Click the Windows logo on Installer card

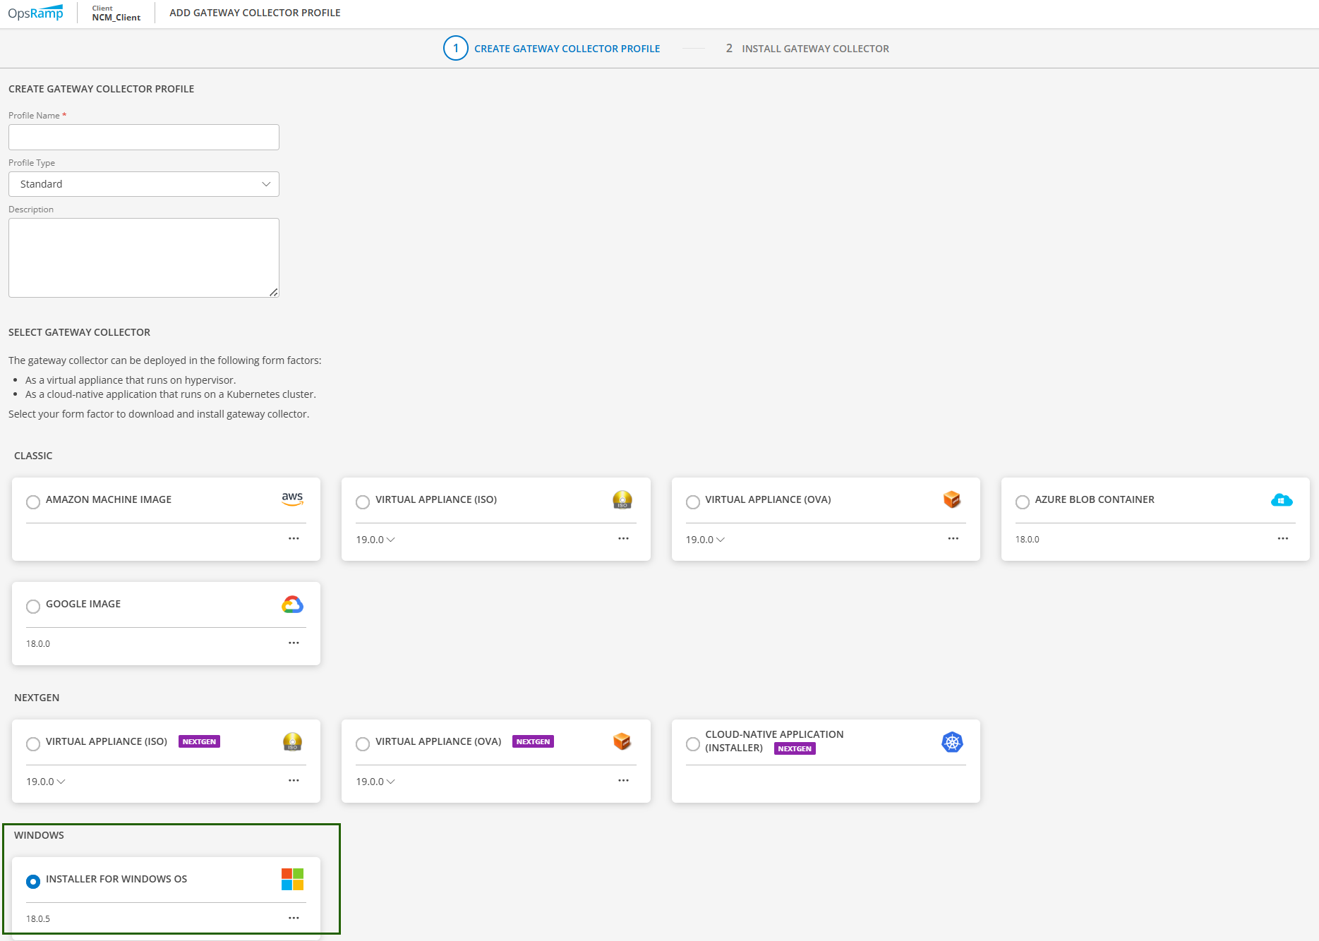click(292, 879)
